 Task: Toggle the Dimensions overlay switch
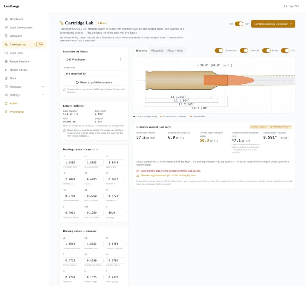[219, 51]
